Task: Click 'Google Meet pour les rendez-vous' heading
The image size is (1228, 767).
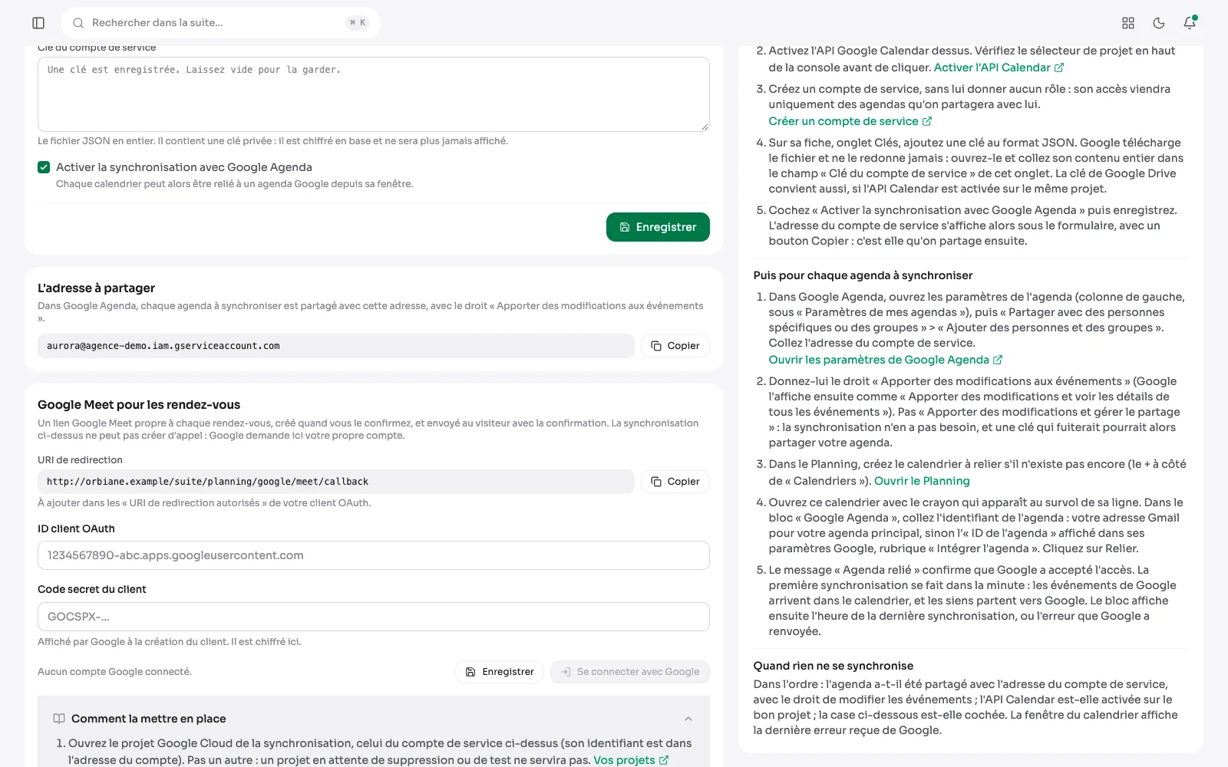Action: (x=139, y=405)
